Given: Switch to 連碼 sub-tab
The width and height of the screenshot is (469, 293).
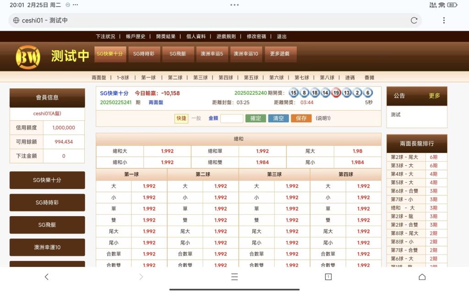Looking at the screenshot, I should [x=350, y=78].
